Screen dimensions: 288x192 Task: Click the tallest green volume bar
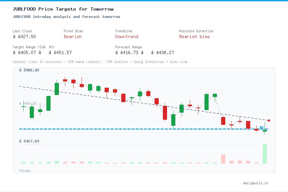tap(265, 154)
